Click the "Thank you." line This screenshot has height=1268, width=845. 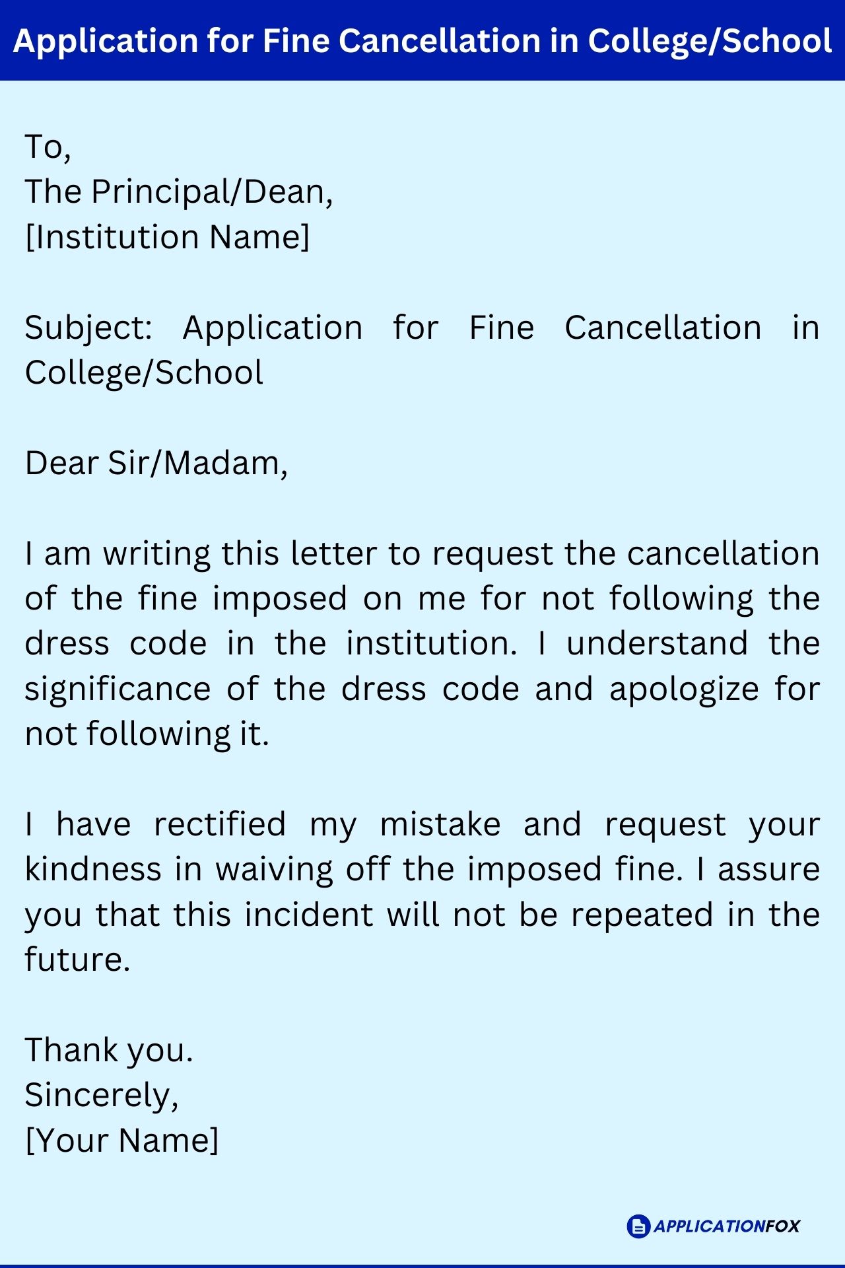coord(109,1050)
